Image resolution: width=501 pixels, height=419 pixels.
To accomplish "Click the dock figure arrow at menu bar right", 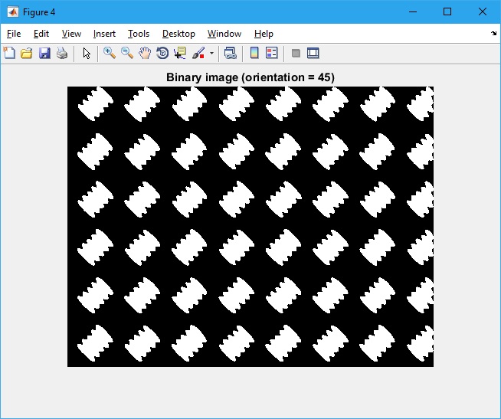I will click(x=493, y=34).
